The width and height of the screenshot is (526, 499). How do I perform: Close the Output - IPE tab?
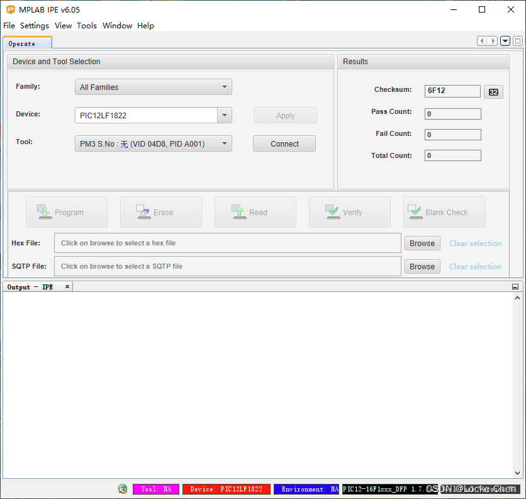tap(67, 286)
